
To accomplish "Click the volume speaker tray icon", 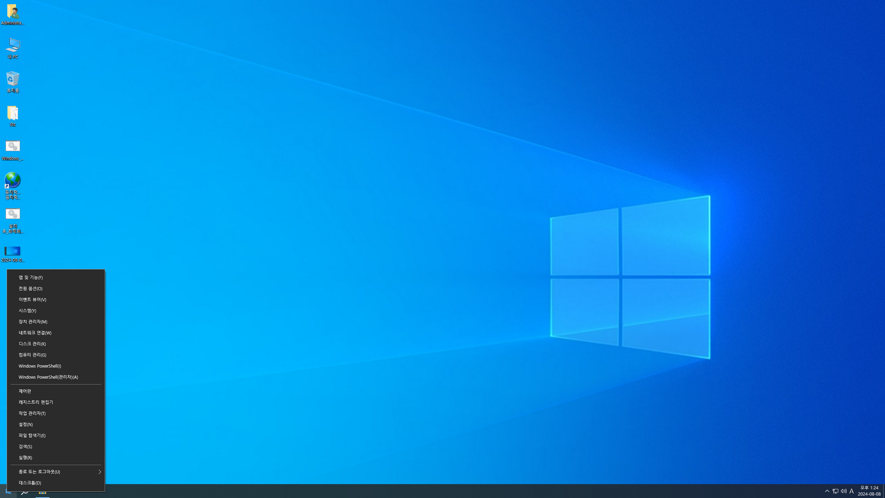I will point(844,491).
